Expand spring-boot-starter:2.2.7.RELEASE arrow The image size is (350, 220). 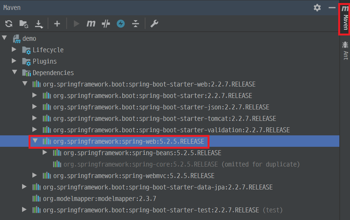[35, 95]
